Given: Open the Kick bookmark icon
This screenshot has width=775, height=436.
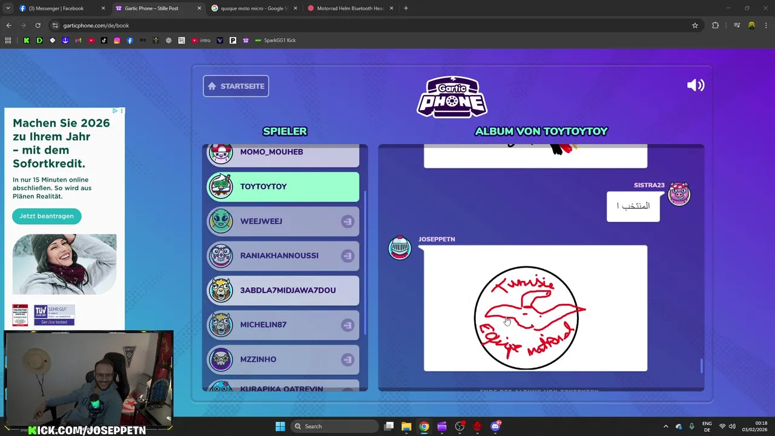Looking at the screenshot, I should click(26, 41).
